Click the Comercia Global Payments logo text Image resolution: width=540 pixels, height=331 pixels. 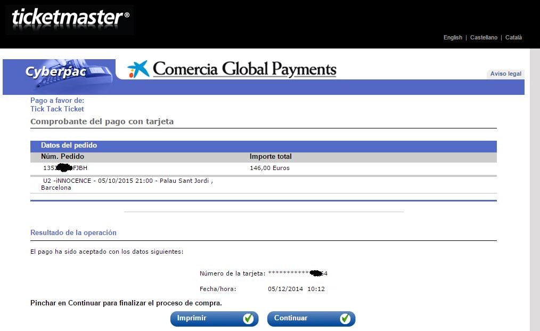[x=244, y=69]
